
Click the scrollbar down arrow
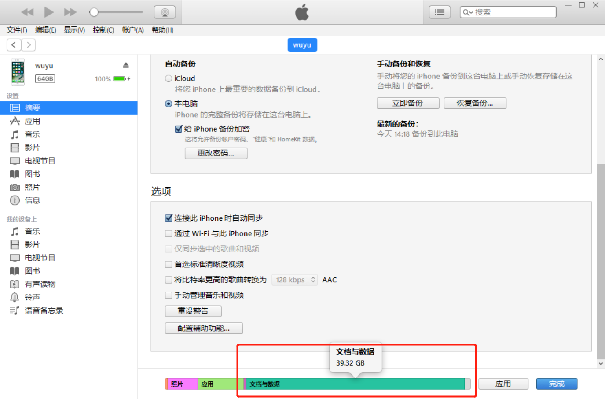coord(601,364)
